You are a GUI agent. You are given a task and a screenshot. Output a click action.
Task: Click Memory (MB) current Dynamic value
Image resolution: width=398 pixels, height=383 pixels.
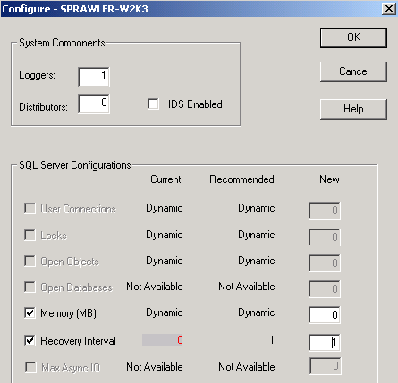(x=165, y=313)
